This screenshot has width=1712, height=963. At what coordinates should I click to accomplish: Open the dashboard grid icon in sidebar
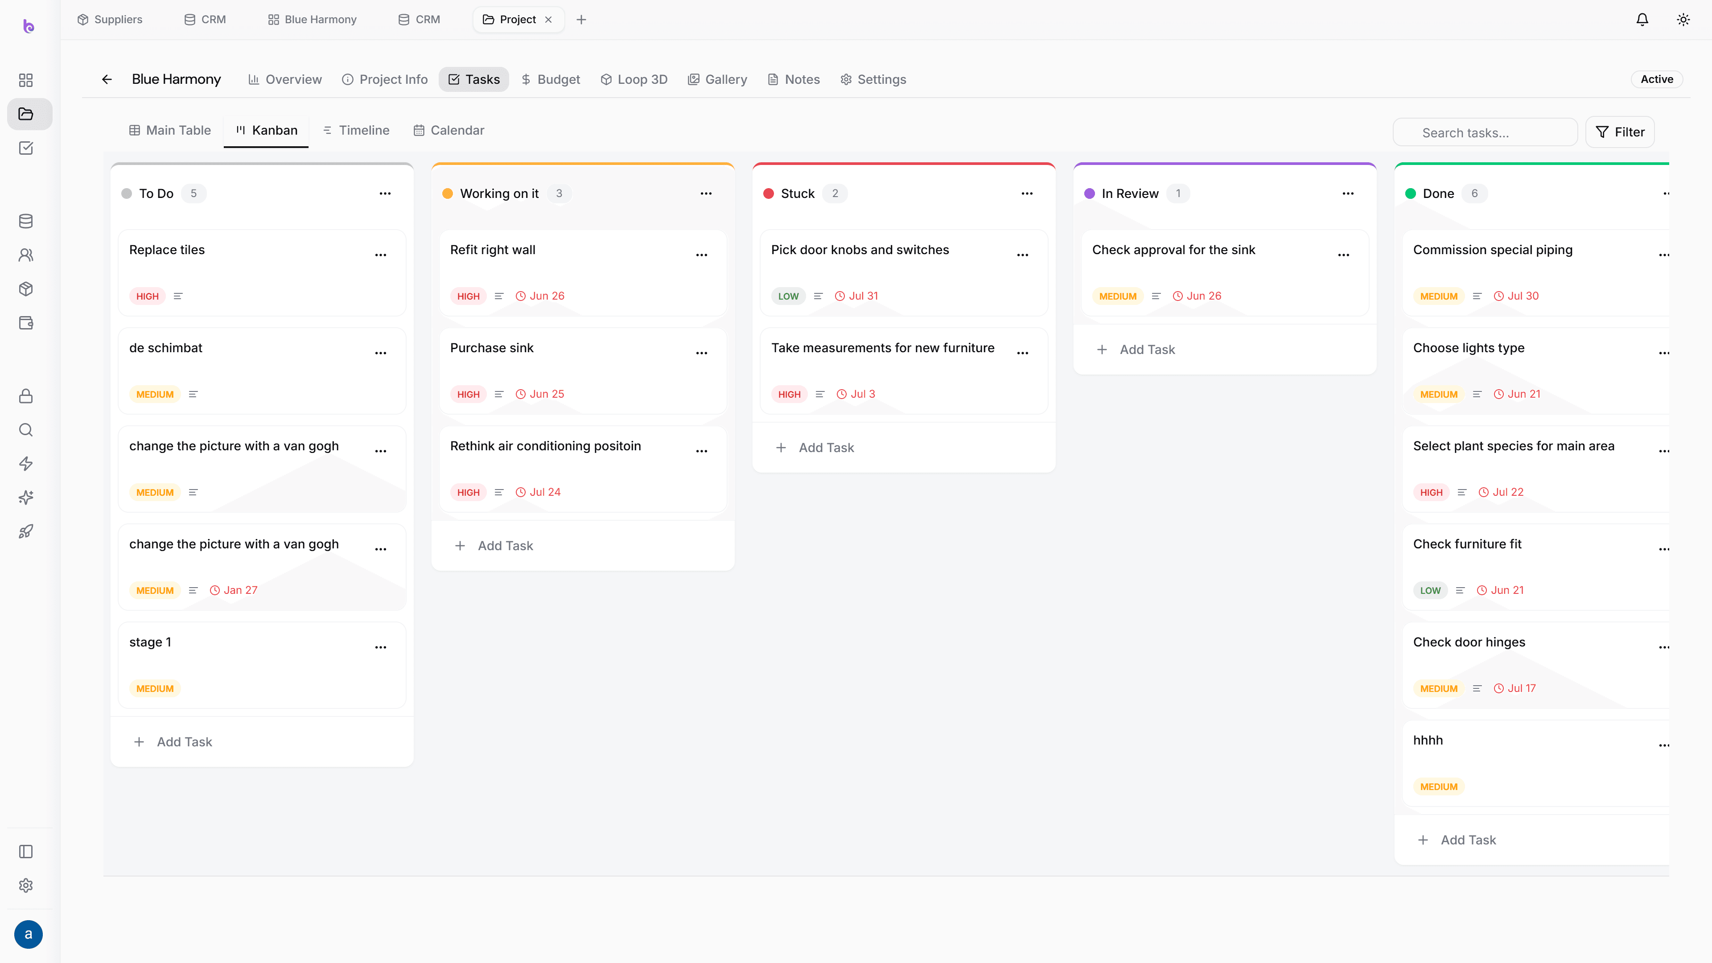coord(26,80)
